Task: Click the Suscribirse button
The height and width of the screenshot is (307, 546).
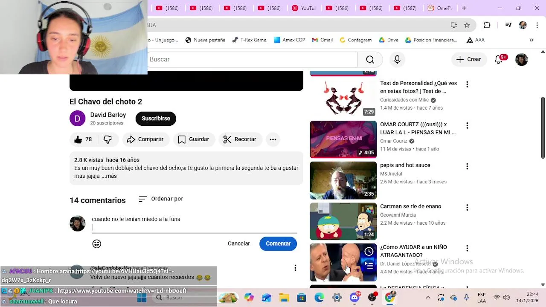Action: tap(156, 119)
